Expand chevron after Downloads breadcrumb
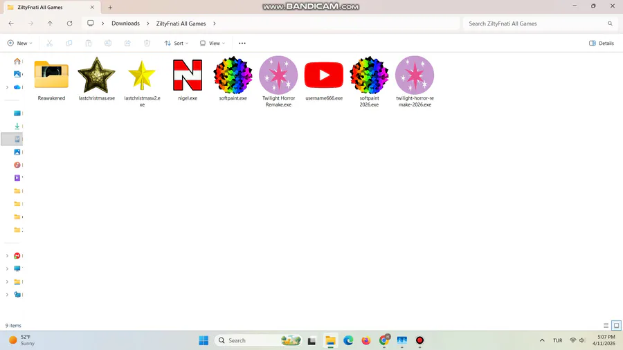Image resolution: width=623 pixels, height=350 pixels. click(x=148, y=24)
